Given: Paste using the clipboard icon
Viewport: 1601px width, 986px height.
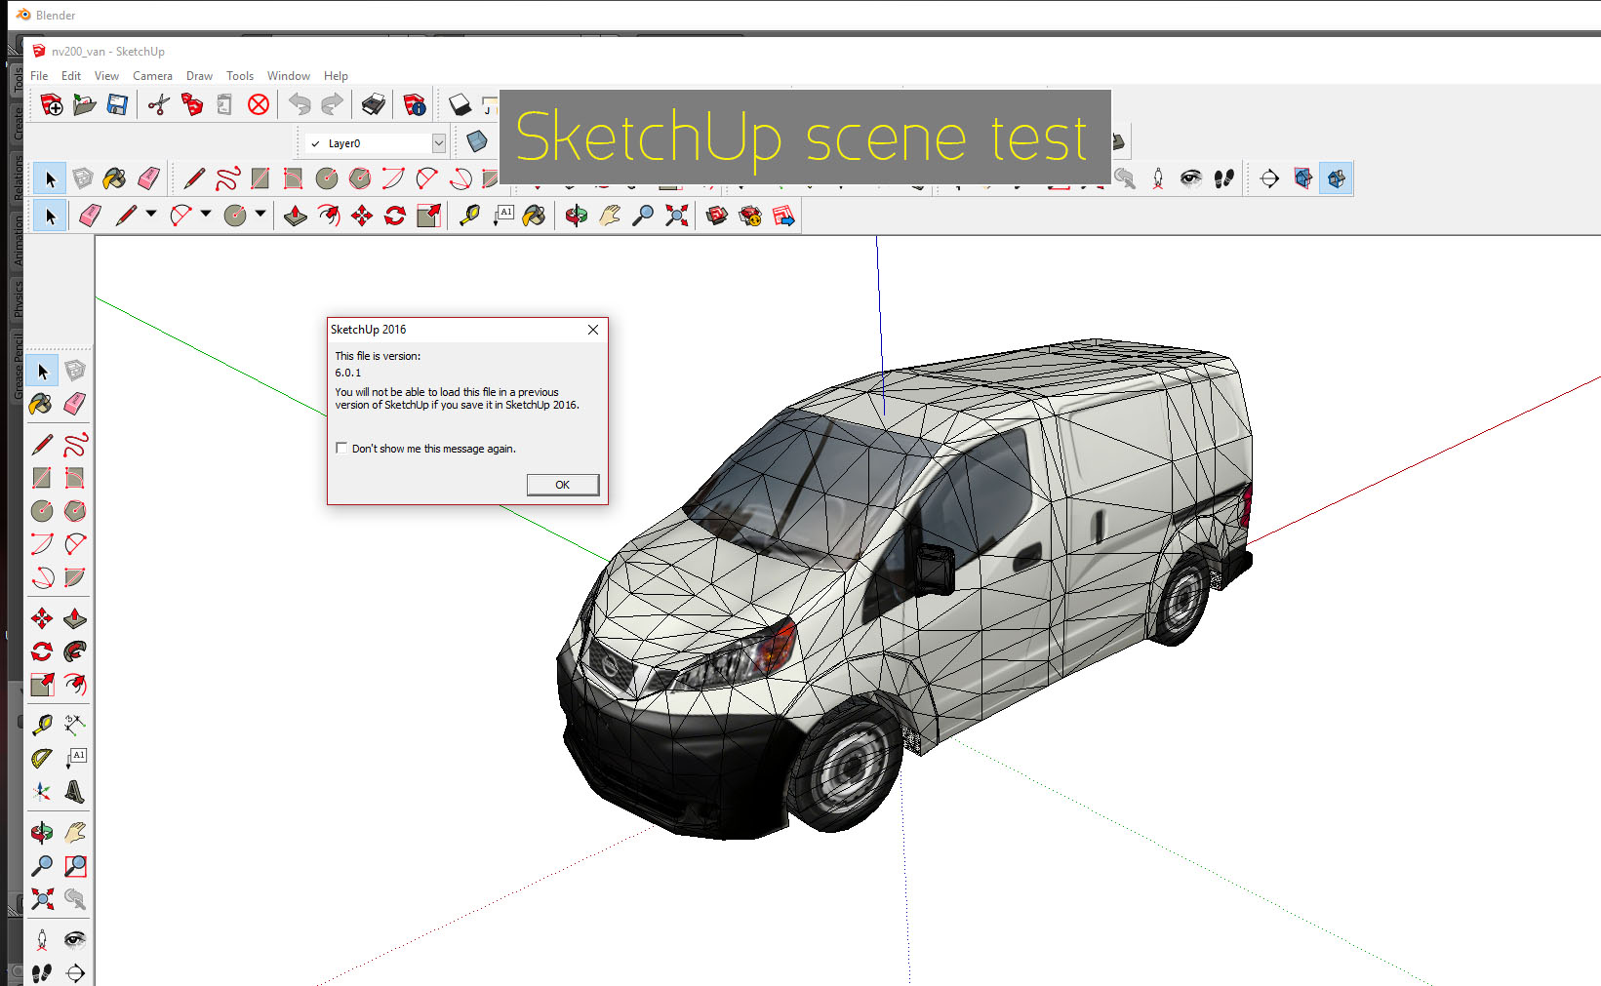Looking at the screenshot, I should click(224, 104).
